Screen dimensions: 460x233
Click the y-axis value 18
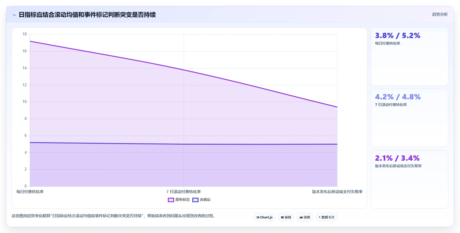pos(24,34)
